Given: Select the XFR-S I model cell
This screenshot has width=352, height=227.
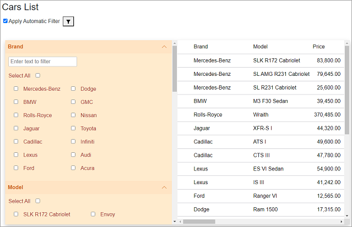Looking at the screenshot, I should click(x=262, y=128).
